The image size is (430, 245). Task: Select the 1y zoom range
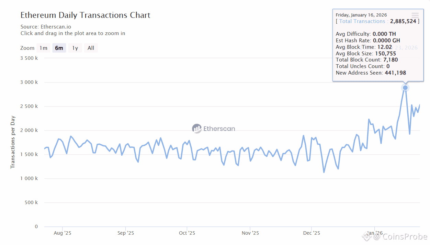(75, 48)
